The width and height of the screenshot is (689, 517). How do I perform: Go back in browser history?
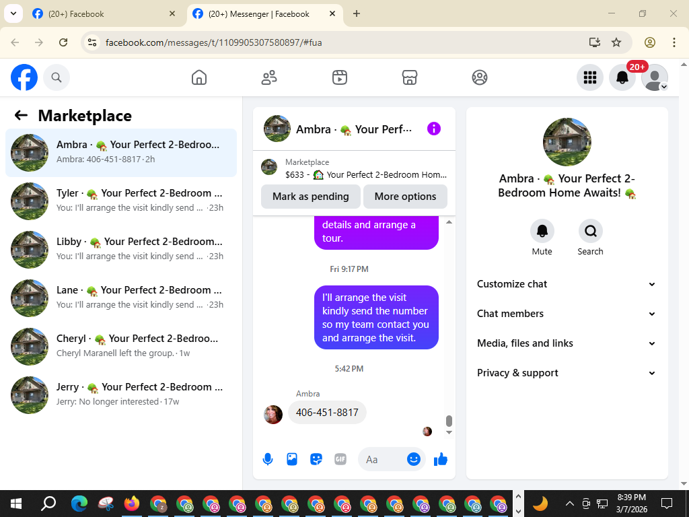click(x=15, y=42)
